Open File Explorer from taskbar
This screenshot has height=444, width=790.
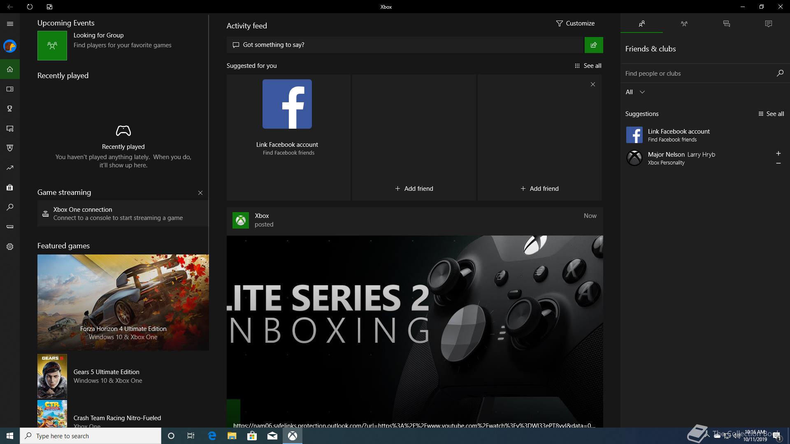point(232,436)
